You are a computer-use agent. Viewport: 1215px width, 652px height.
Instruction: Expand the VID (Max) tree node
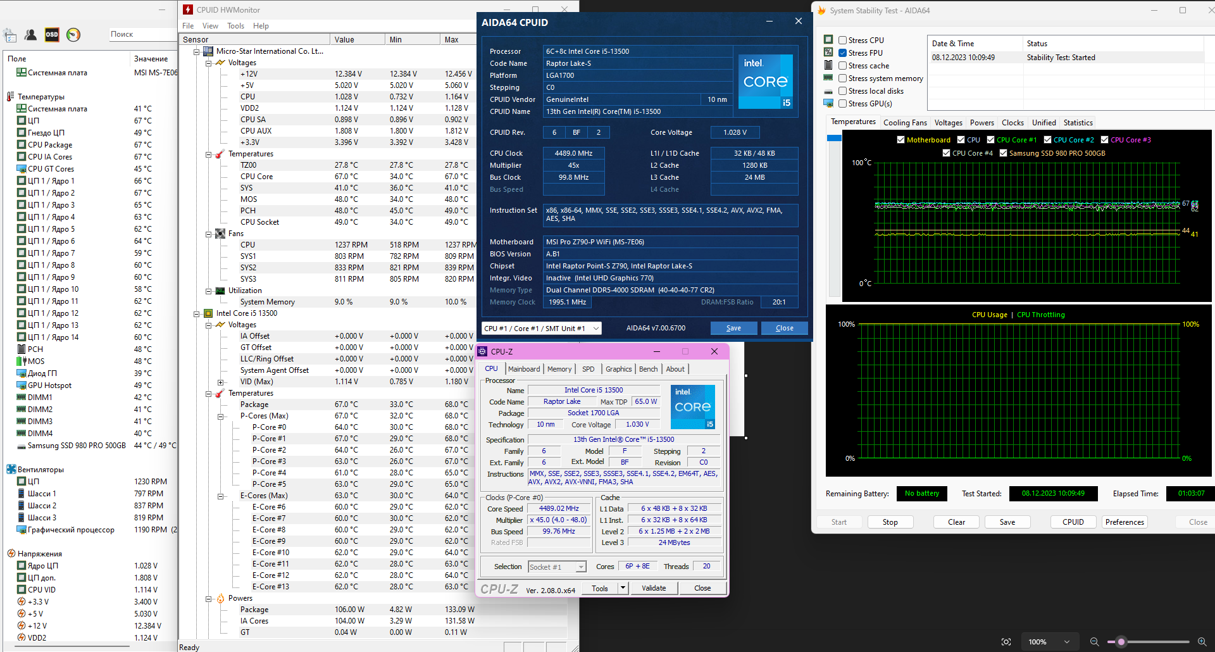click(221, 382)
